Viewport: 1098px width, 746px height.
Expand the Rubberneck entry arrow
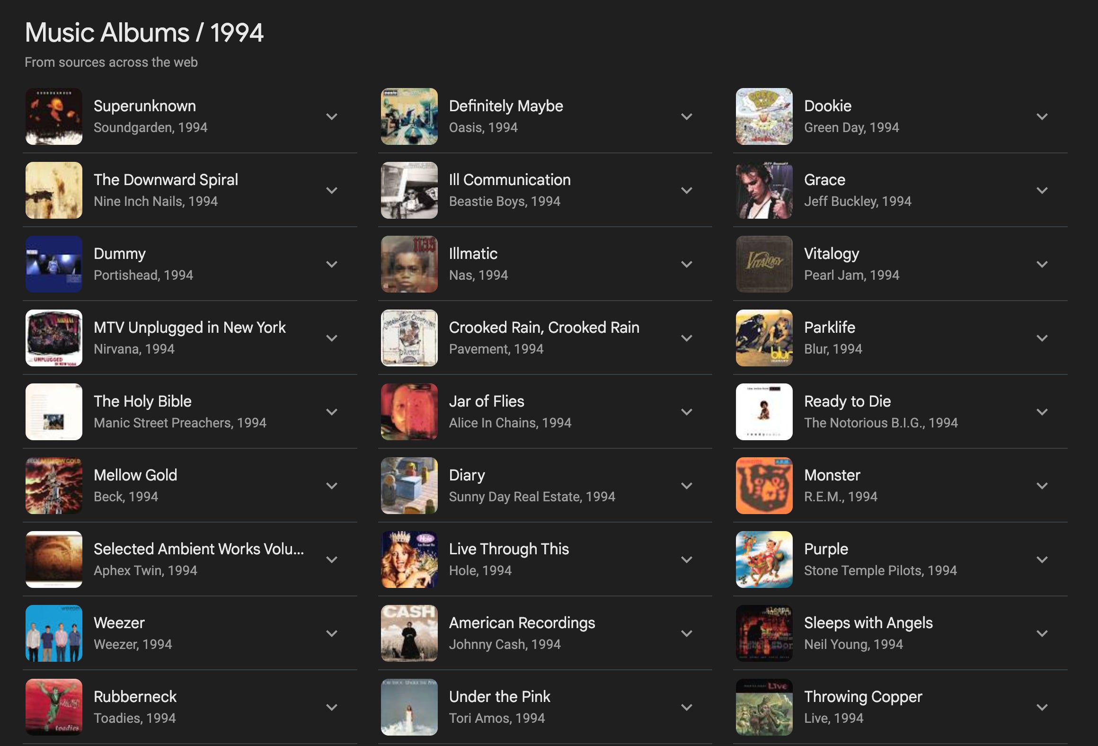332,707
